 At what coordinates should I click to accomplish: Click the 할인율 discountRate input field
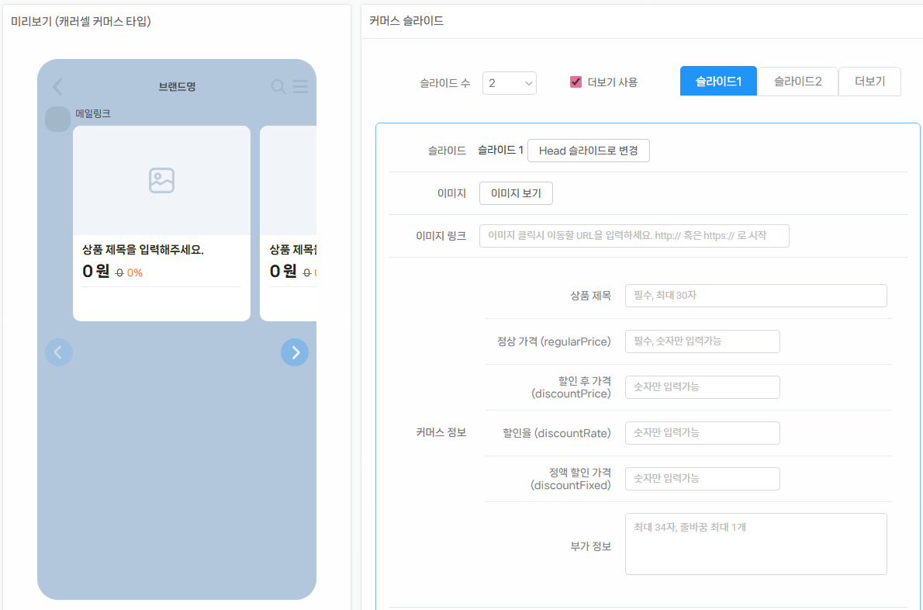click(x=702, y=433)
